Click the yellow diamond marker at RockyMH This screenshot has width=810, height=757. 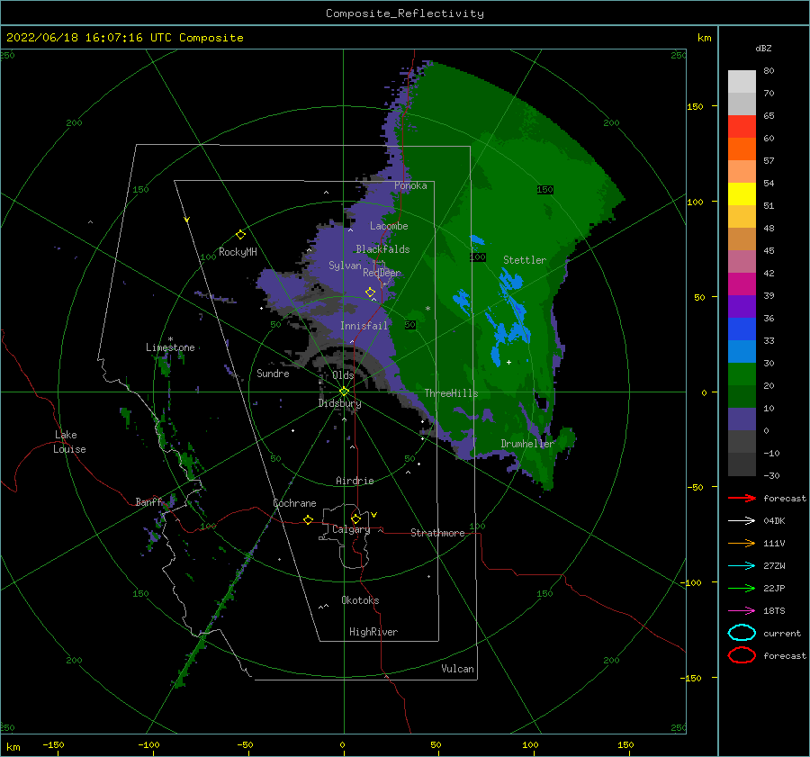tap(240, 235)
